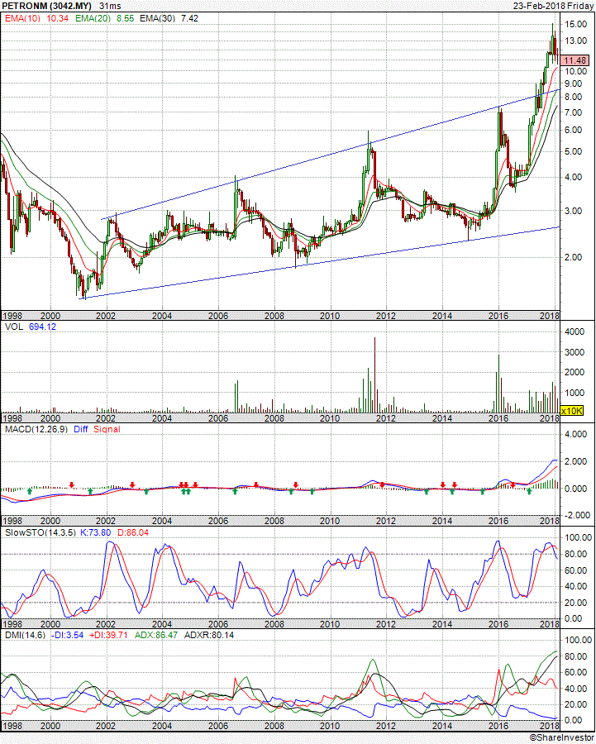Click the blue -DI:3.54 value
The image size is (596, 744).
point(67,635)
